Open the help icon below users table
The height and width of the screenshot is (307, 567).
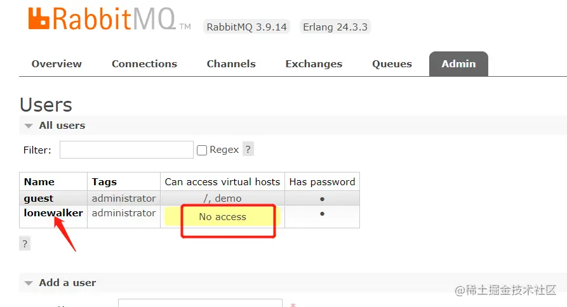click(x=25, y=244)
